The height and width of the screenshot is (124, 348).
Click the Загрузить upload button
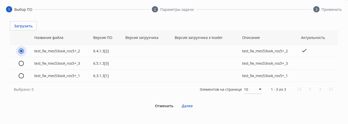click(x=23, y=26)
